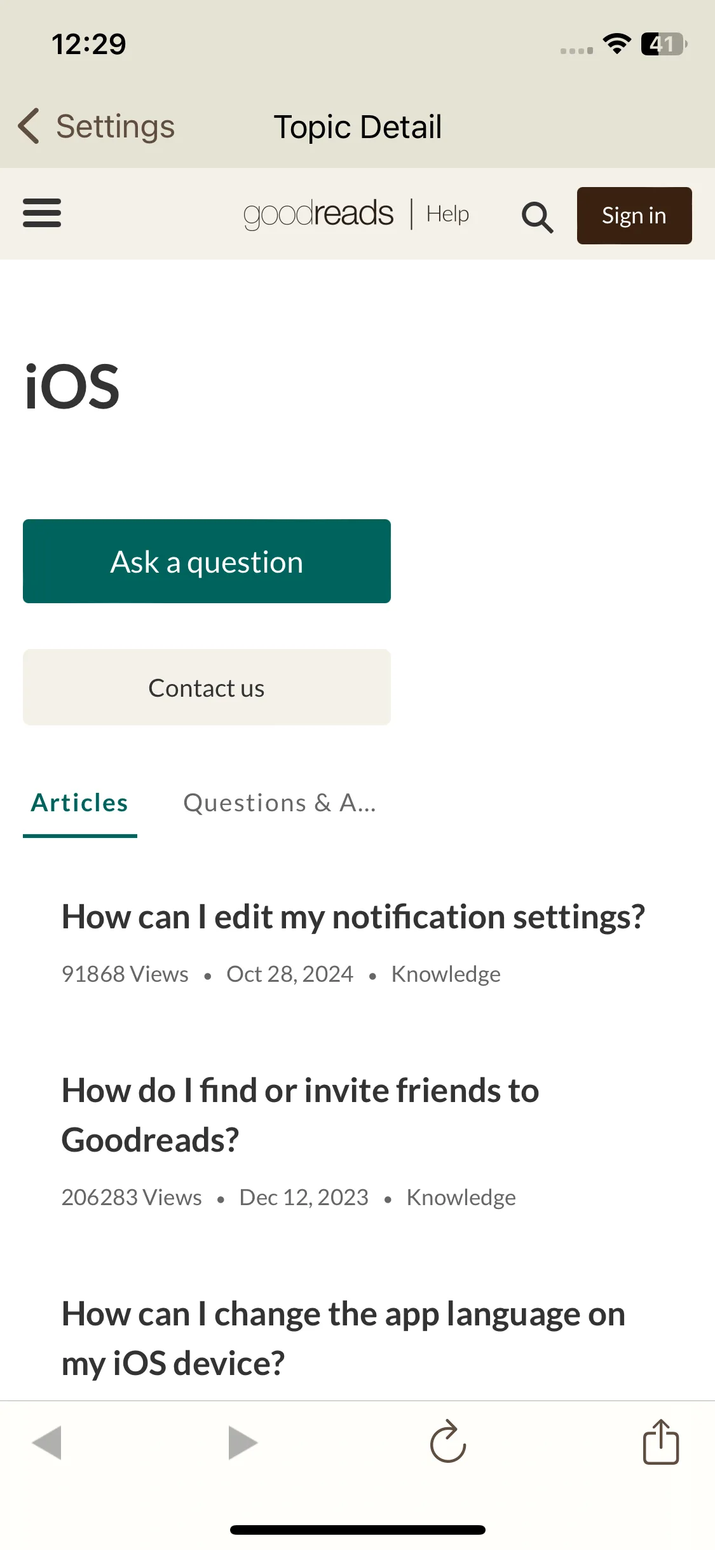Image resolution: width=715 pixels, height=1550 pixels.
Task: Click the Sign in button
Action: pos(634,216)
